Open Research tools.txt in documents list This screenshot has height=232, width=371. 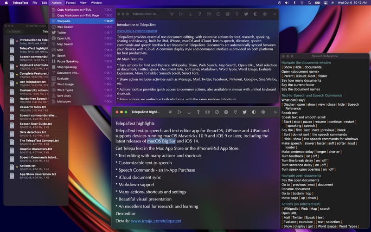coord(36,109)
